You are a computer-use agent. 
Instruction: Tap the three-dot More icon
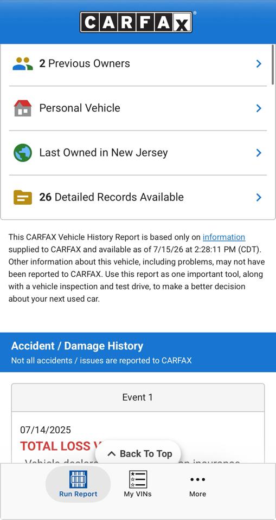pyautogui.click(x=197, y=479)
